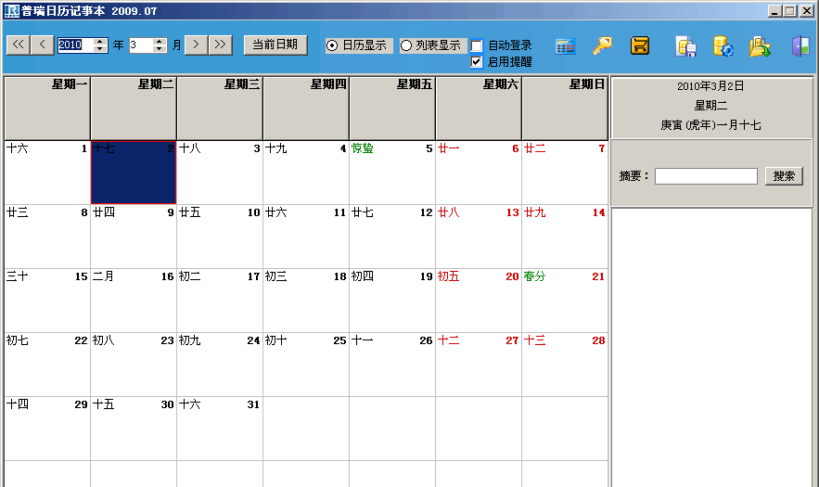Click the 星期三 column header
The width and height of the screenshot is (819, 487).
220,109
